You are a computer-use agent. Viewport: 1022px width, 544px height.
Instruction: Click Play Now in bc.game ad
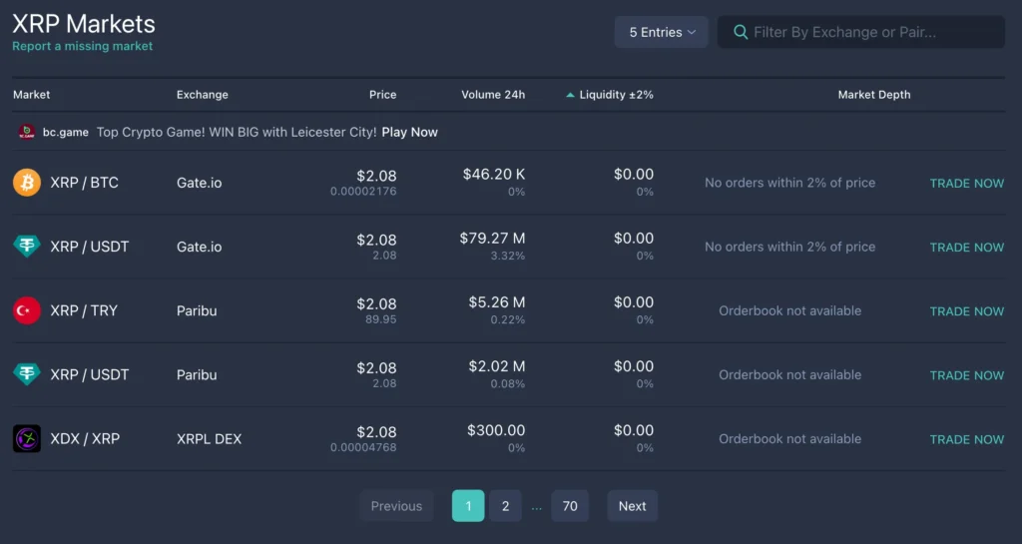(x=409, y=132)
